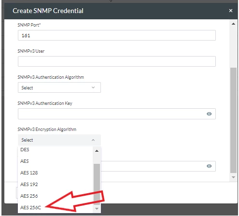
Task: Show the SNMPv3 Authentication Key value
Action: (209, 114)
